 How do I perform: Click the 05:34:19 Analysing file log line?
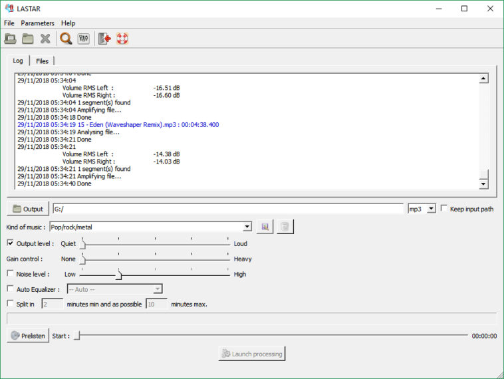(x=69, y=132)
